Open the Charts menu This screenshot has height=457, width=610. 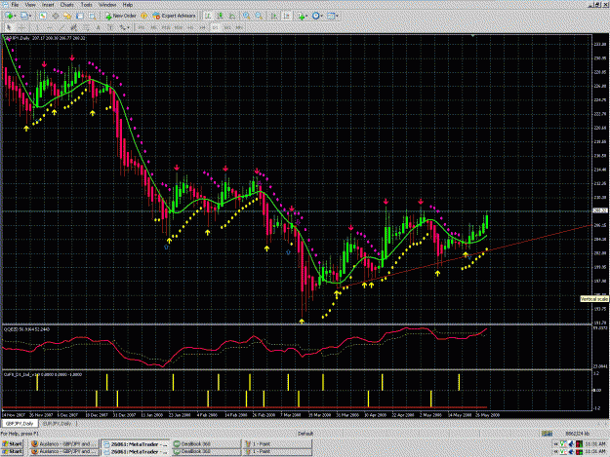point(67,5)
